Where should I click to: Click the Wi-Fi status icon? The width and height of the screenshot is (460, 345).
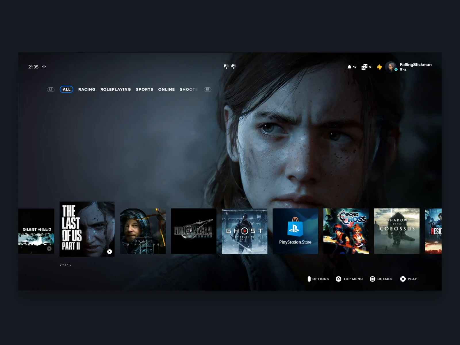[43, 67]
